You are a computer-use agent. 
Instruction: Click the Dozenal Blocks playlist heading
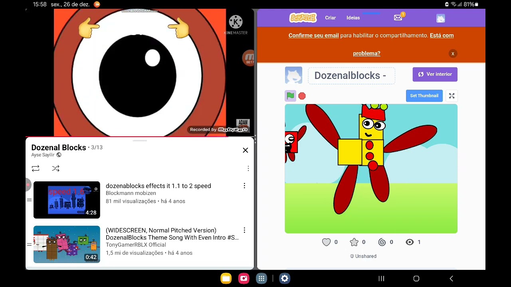(59, 147)
